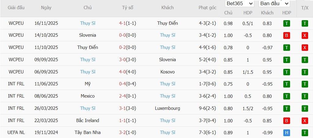
Task: Click red X badge in the 11/10/2025 row
Action: [x=305, y=47]
